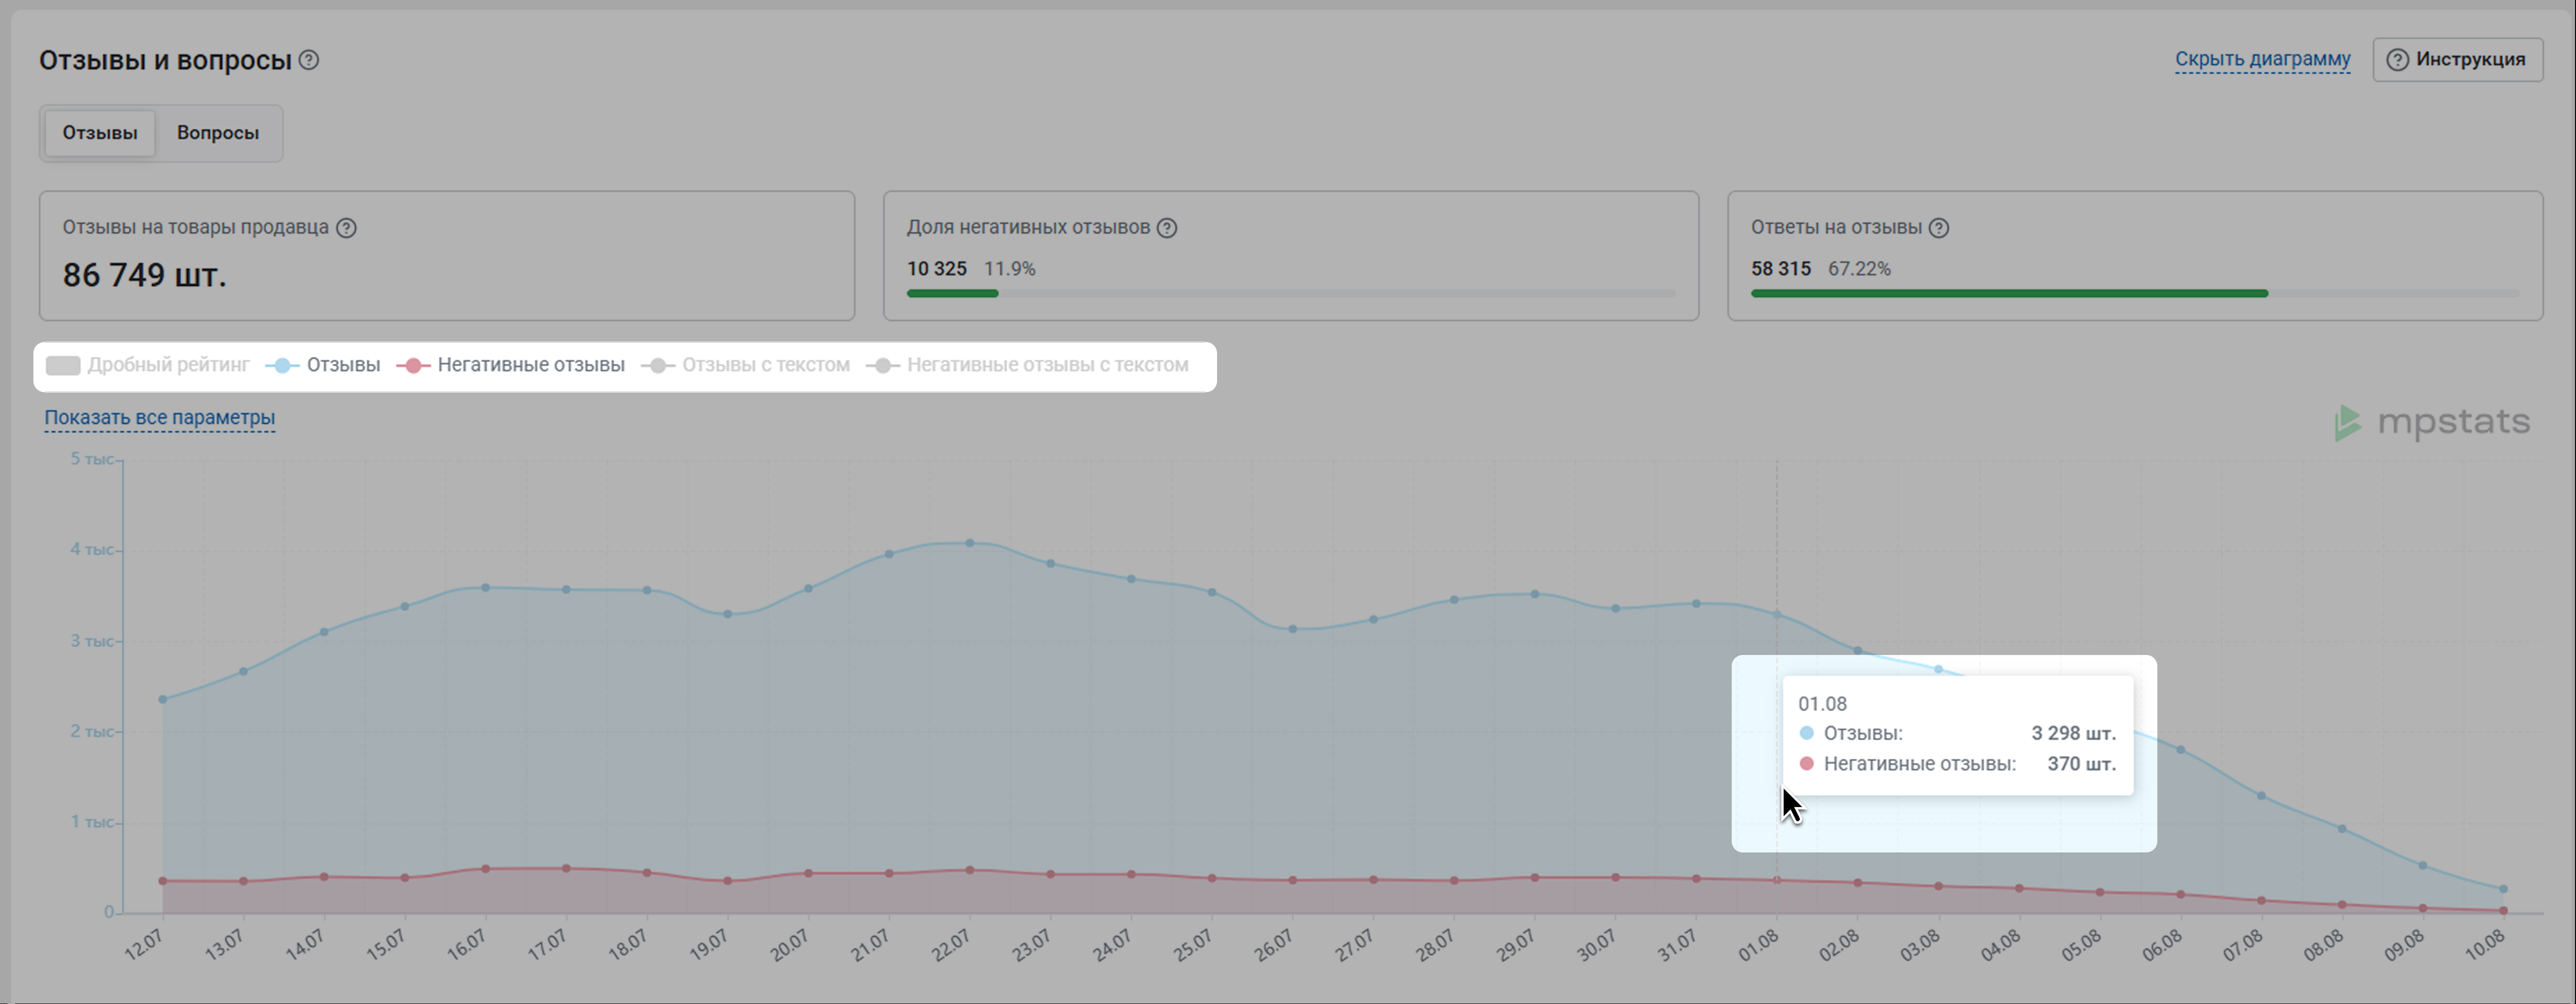Click Отзывы data point for 10.08
This screenshot has width=2576, height=1004.
tap(2503, 889)
